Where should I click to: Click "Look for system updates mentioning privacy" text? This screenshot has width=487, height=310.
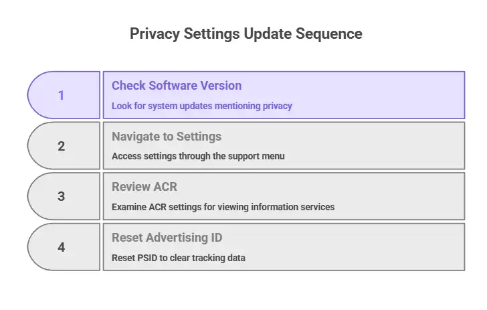(x=202, y=106)
